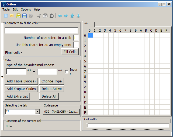173x137 pixels.
Task: Click the blue down arrow icon
Action: [78, 16]
